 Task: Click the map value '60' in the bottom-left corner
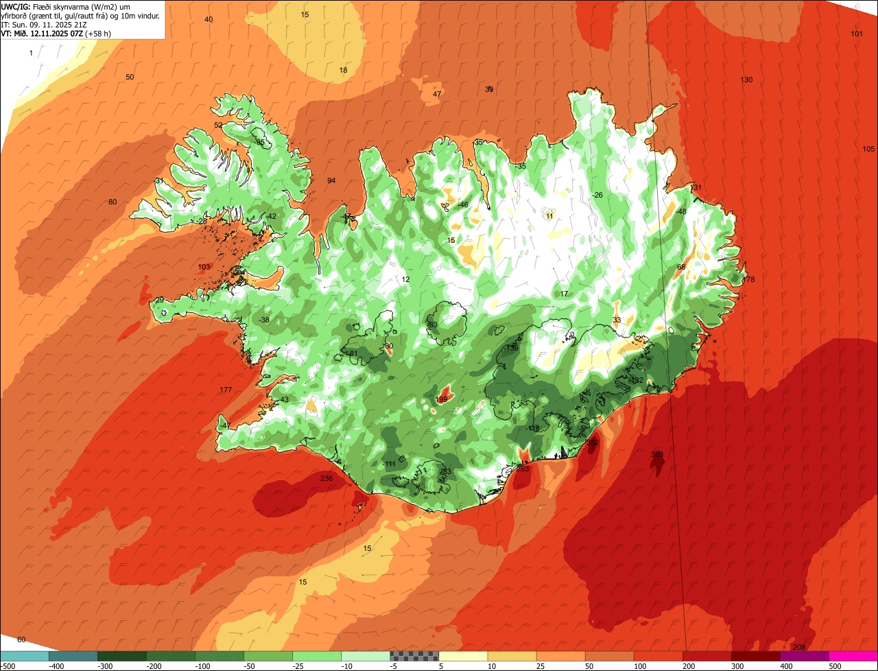coord(21,639)
